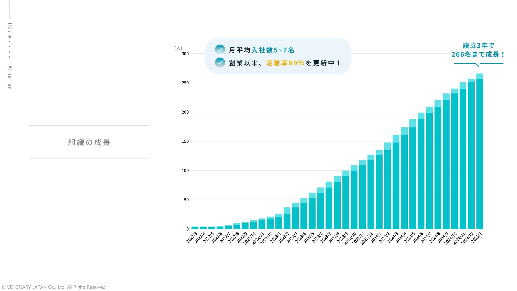
Task: Click the 150 y-axis label
Action: [x=185, y=141]
